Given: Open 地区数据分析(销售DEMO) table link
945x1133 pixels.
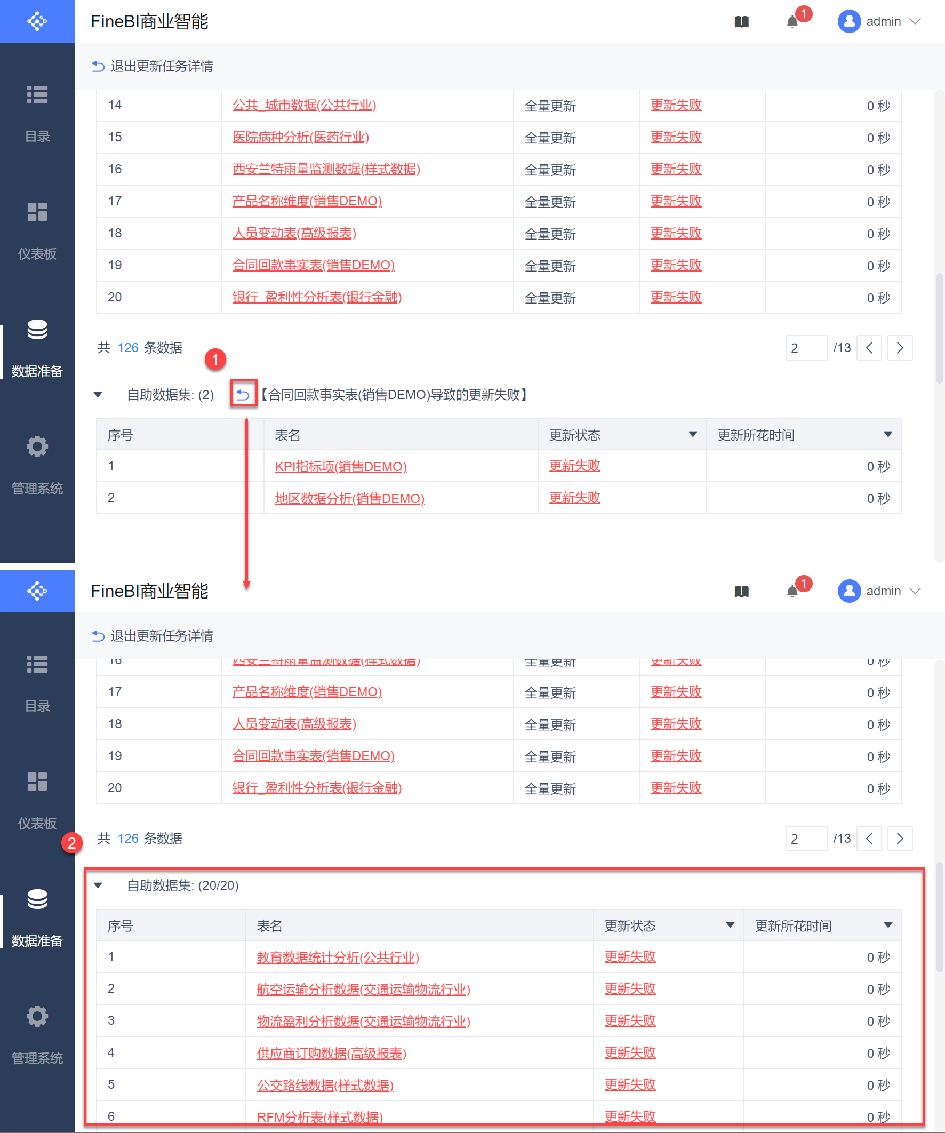Looking at the screenshot, I should click(349, 498).
